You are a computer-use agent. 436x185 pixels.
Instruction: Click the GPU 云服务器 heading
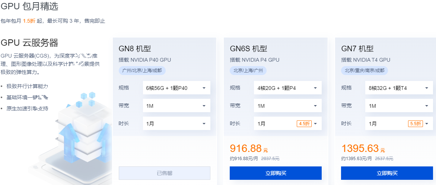tap(30, 42)
